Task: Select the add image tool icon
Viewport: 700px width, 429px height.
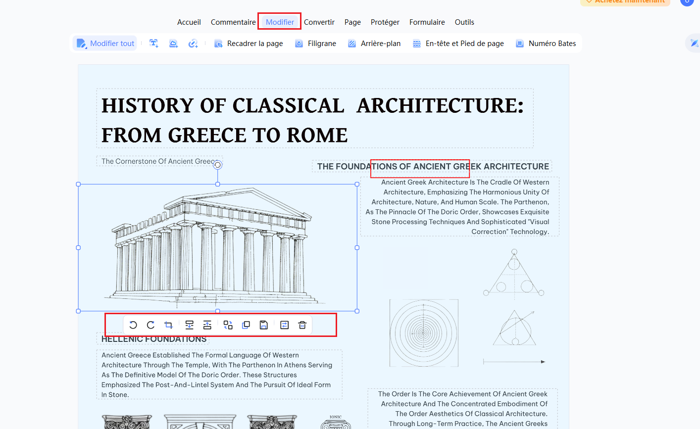Action: 173,44
